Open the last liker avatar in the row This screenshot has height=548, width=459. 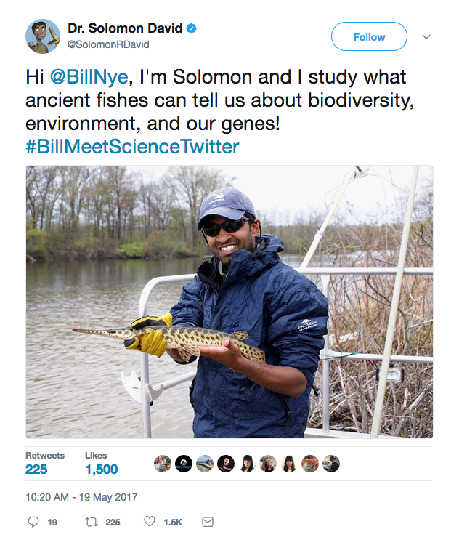click(331, 464)
